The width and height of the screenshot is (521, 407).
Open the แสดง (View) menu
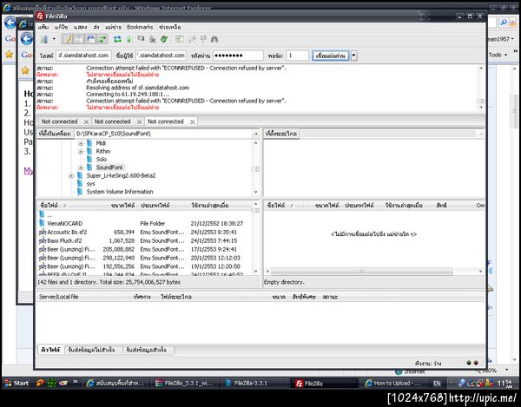point(81,27)
